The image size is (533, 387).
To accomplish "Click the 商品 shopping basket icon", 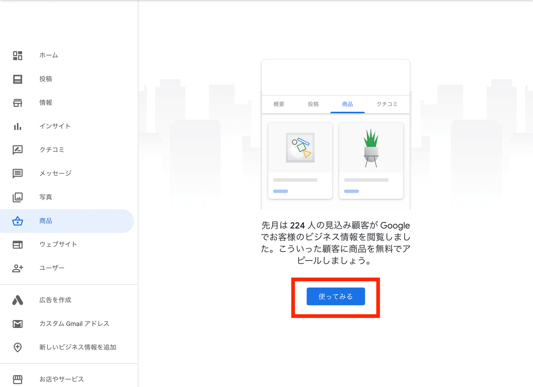I will pyautogui.click(x=17, y=221).
